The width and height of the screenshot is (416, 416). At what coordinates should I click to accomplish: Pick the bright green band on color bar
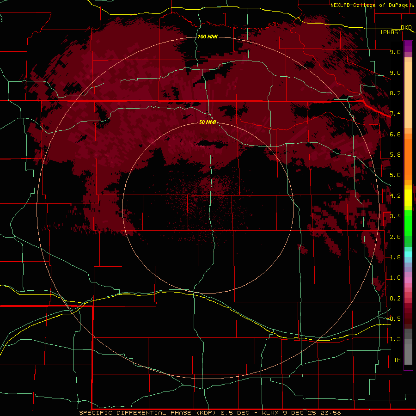pyautogui.click(x=408, y=223)
